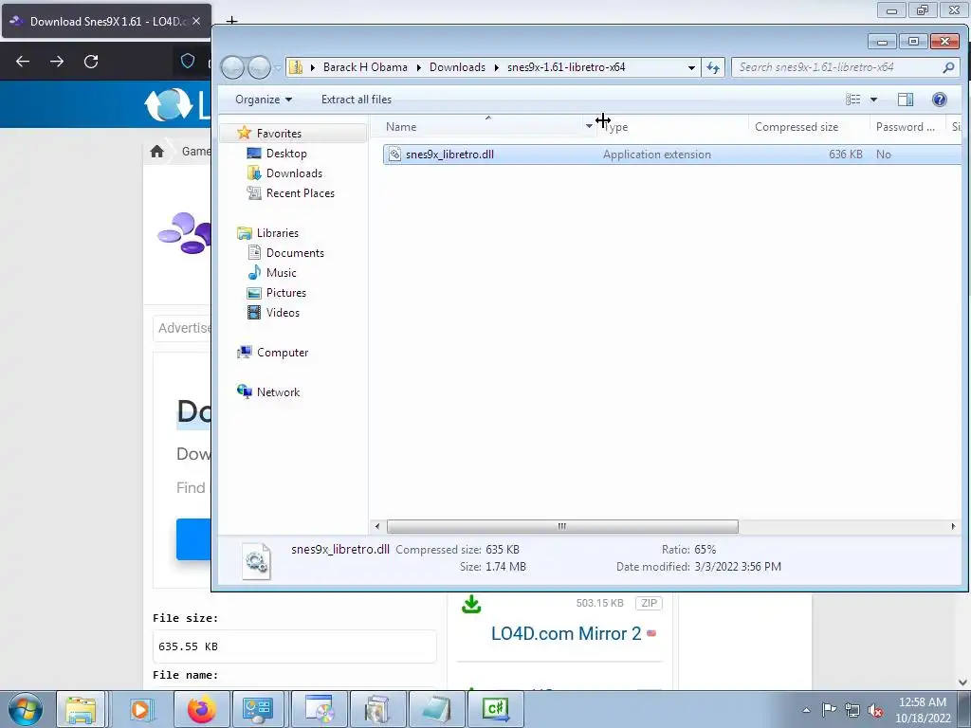
Task: Go back in Explorer navigation
Action: tap(233, 67)
